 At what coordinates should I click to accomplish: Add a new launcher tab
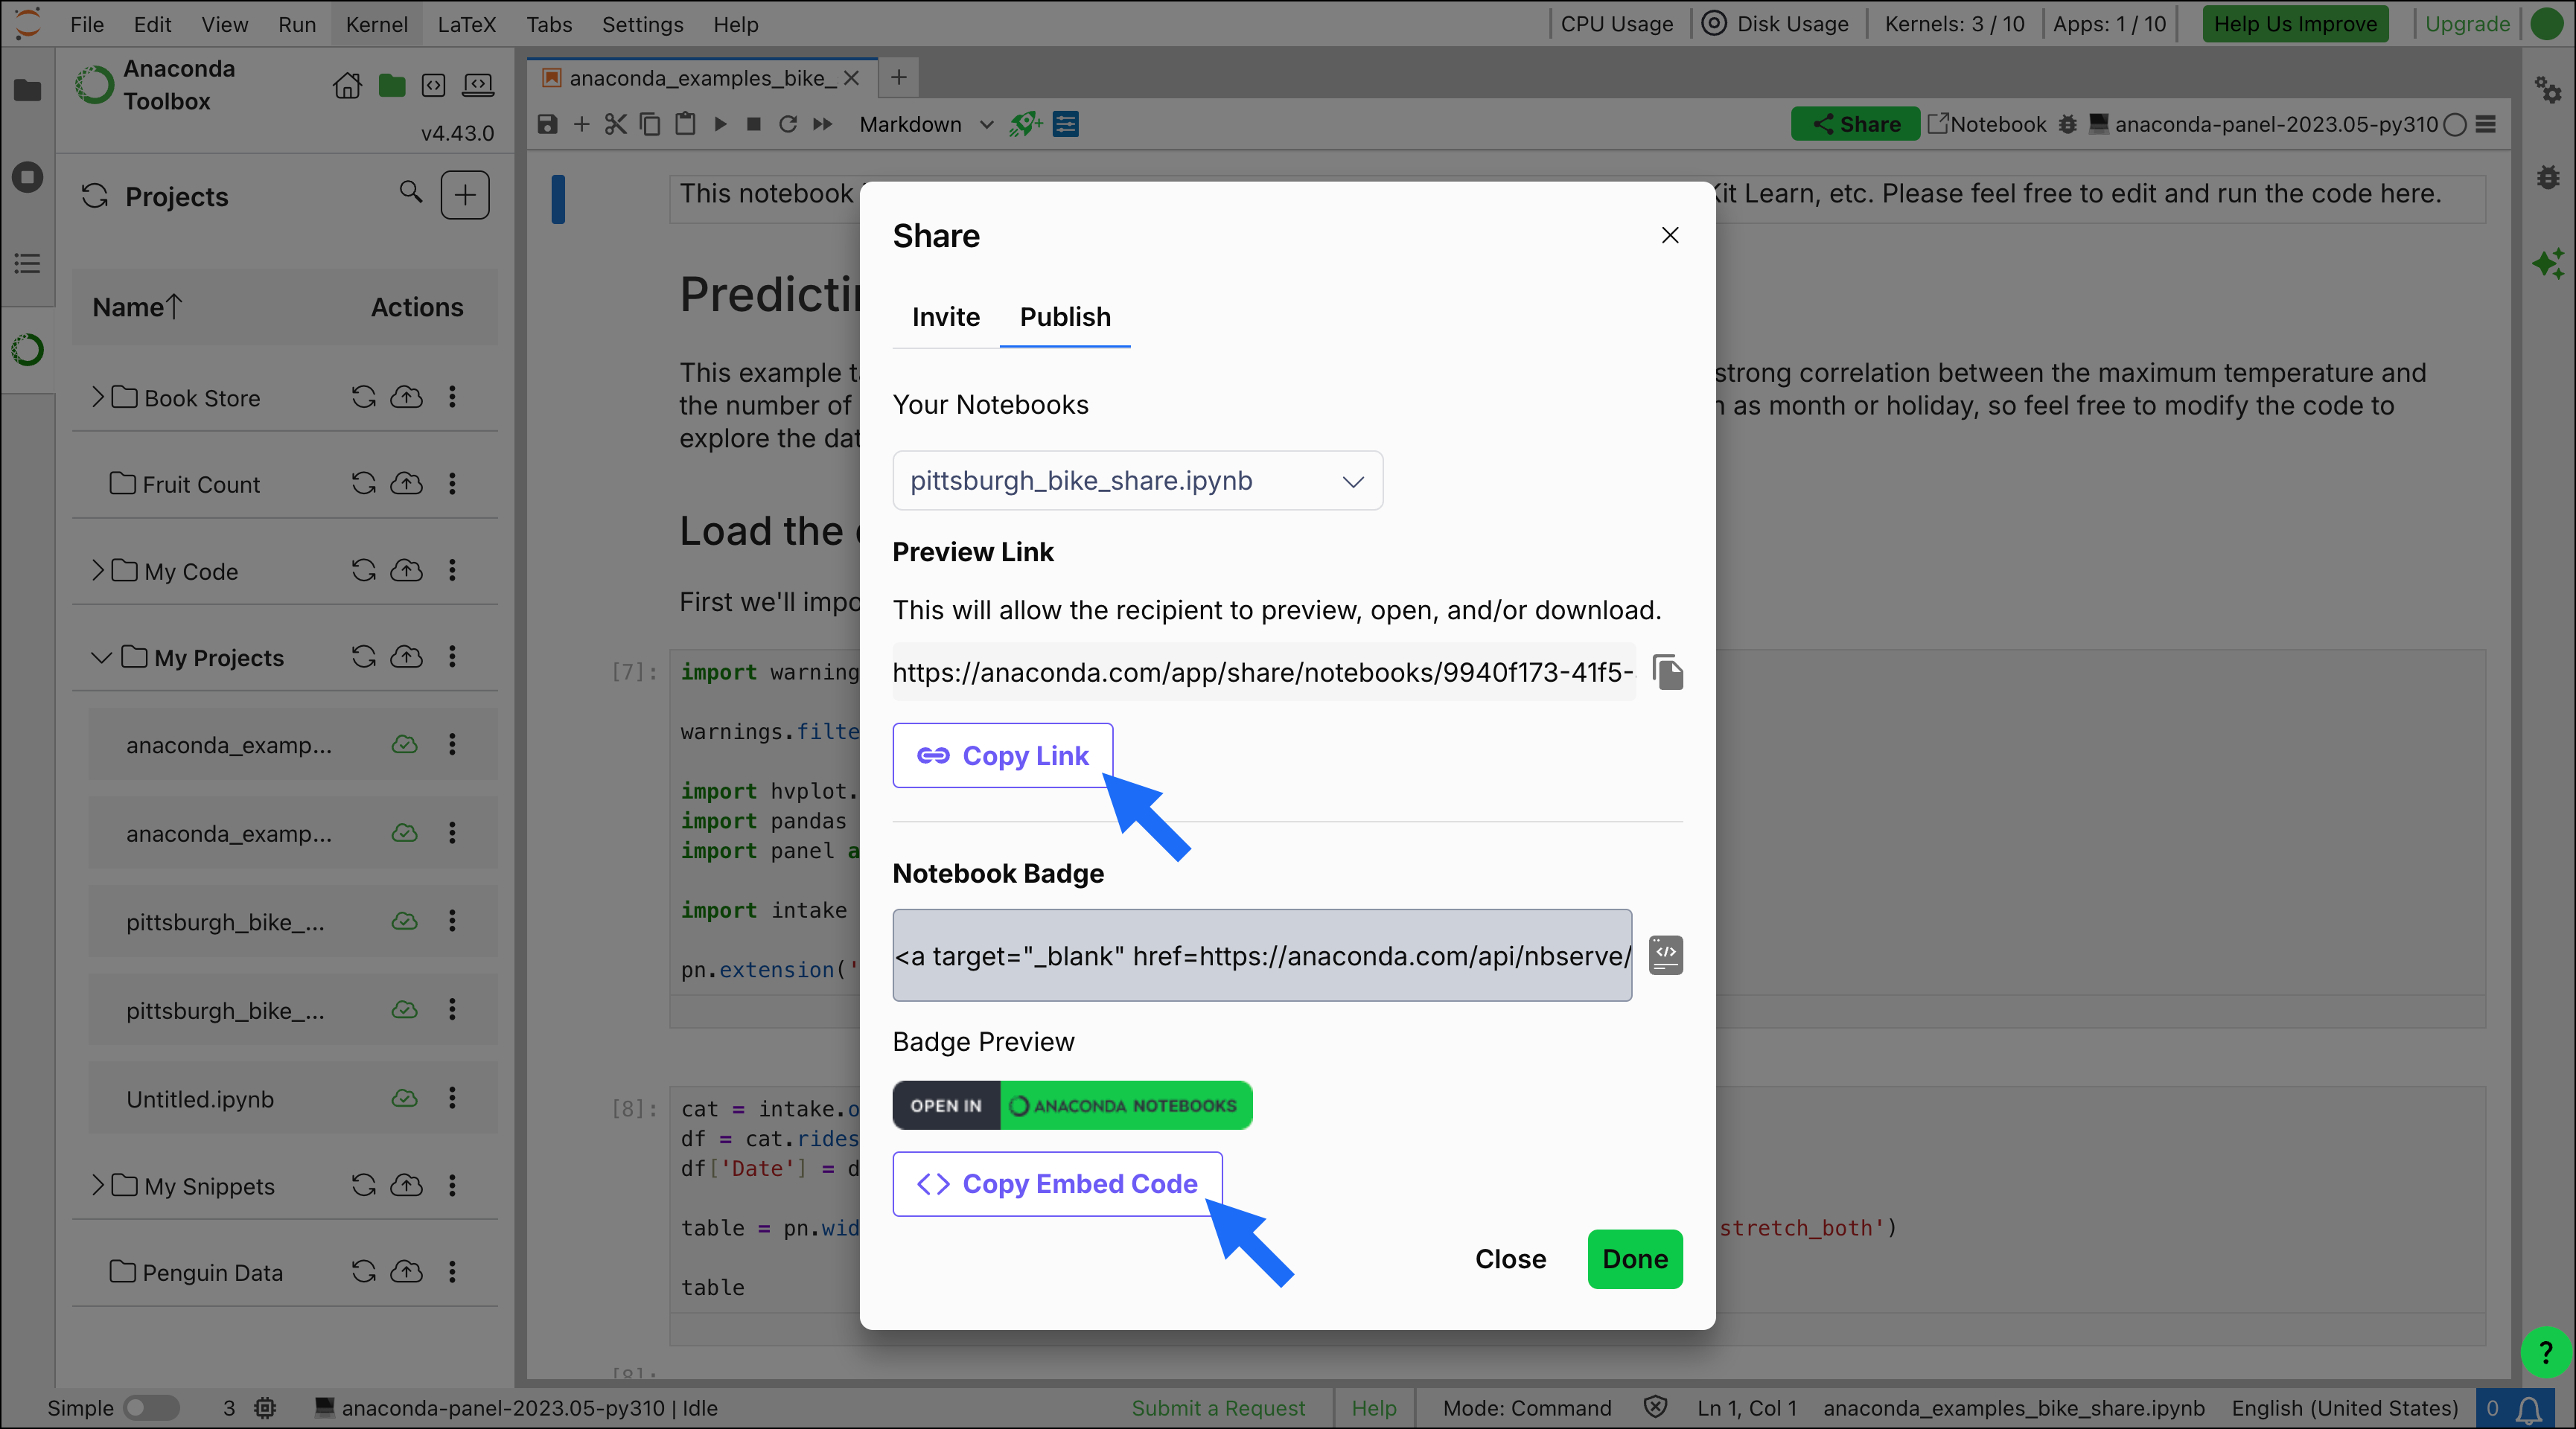click(x=899, y=77)
